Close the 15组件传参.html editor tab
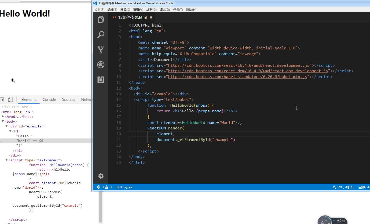Screen dimensions: 370x224 (151, 17)
